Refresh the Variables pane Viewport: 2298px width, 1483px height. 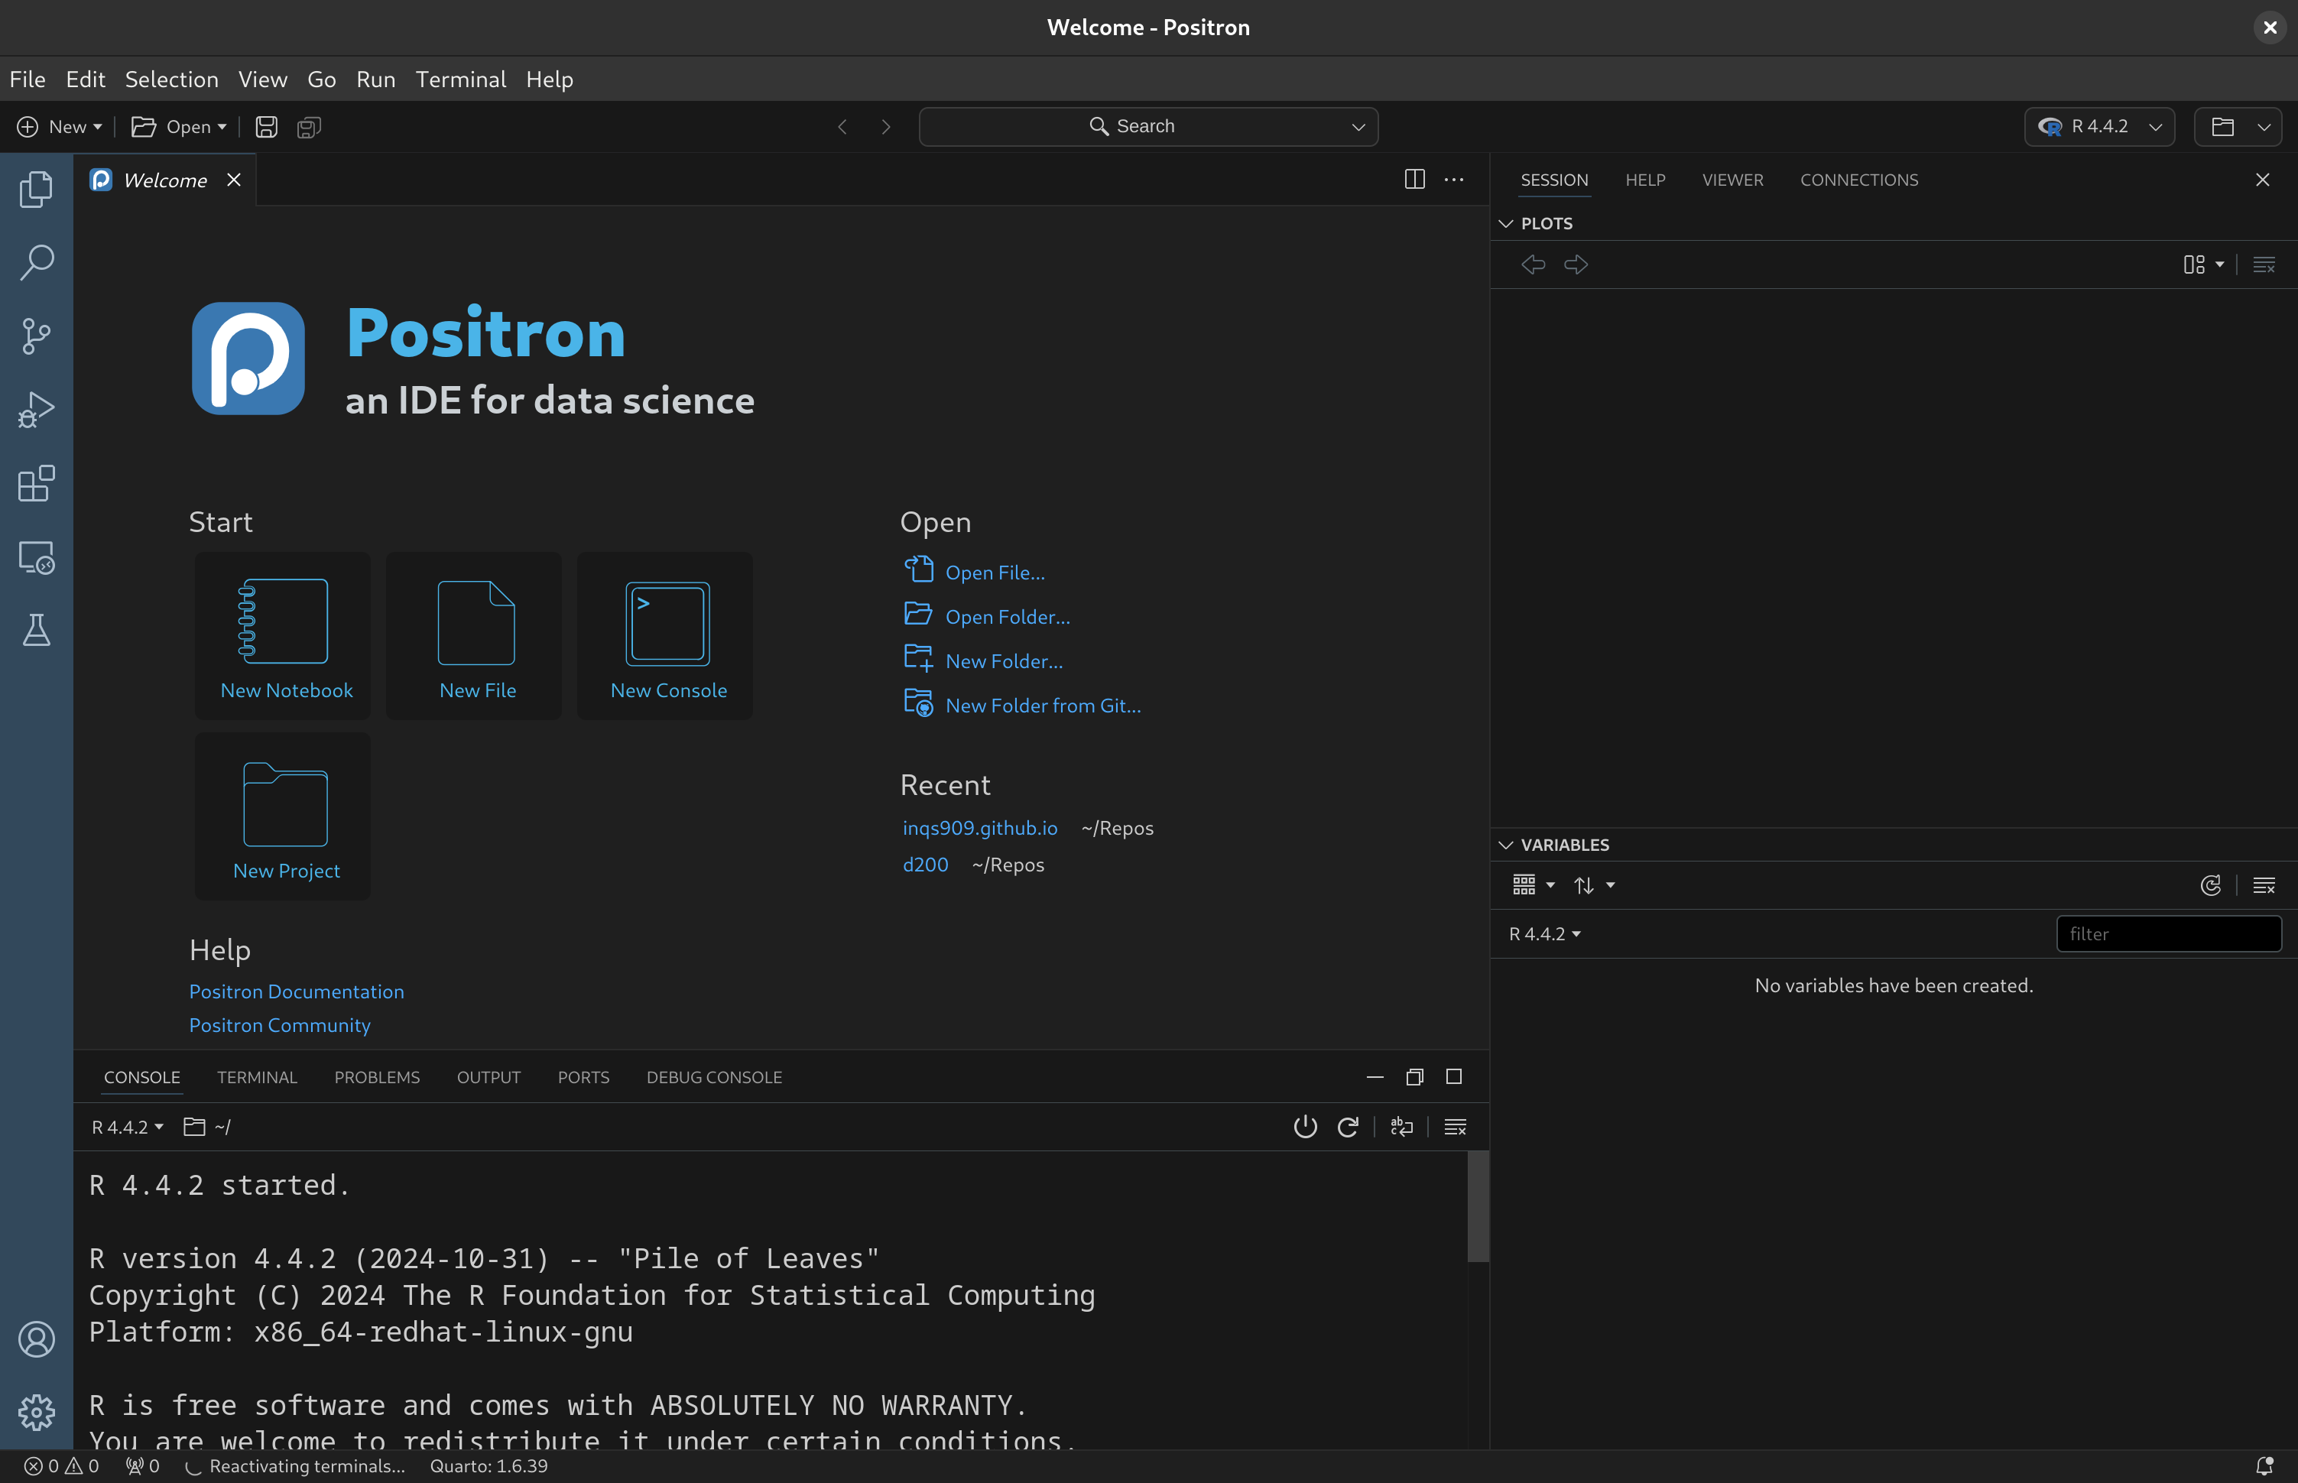click(2210, 885)
